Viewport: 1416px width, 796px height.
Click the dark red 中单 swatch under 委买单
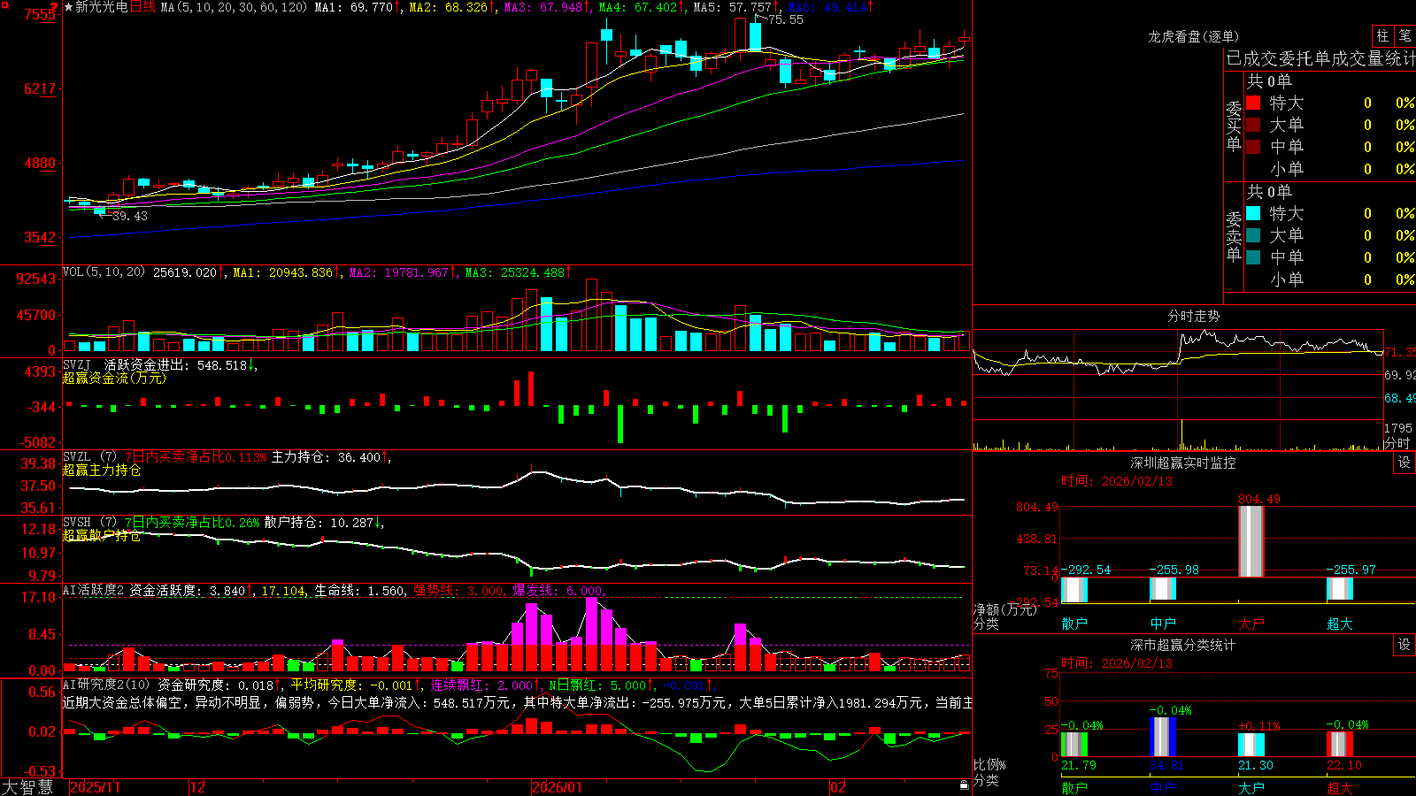point(1253,147)
